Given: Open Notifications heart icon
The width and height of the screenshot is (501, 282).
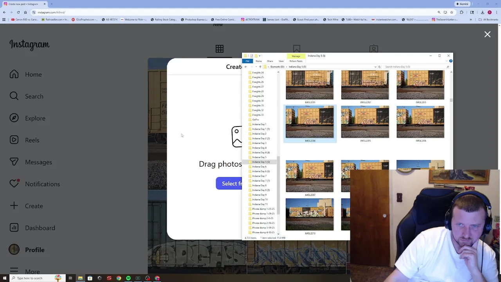Looking at the screenshot, I should [14, 184].
